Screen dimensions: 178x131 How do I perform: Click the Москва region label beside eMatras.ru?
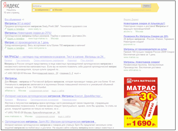(x=22, y=91)
